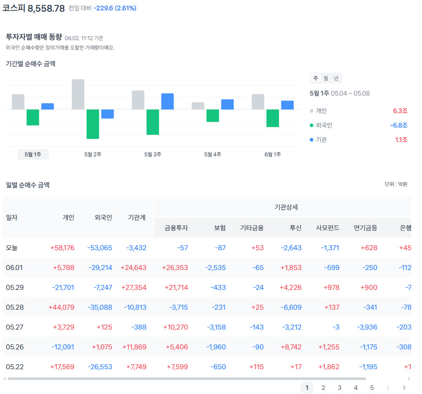Click the gray 개인 legend dot
This screenshot has width=422, height=394.
pyautogui.click(x=312, y=111)
